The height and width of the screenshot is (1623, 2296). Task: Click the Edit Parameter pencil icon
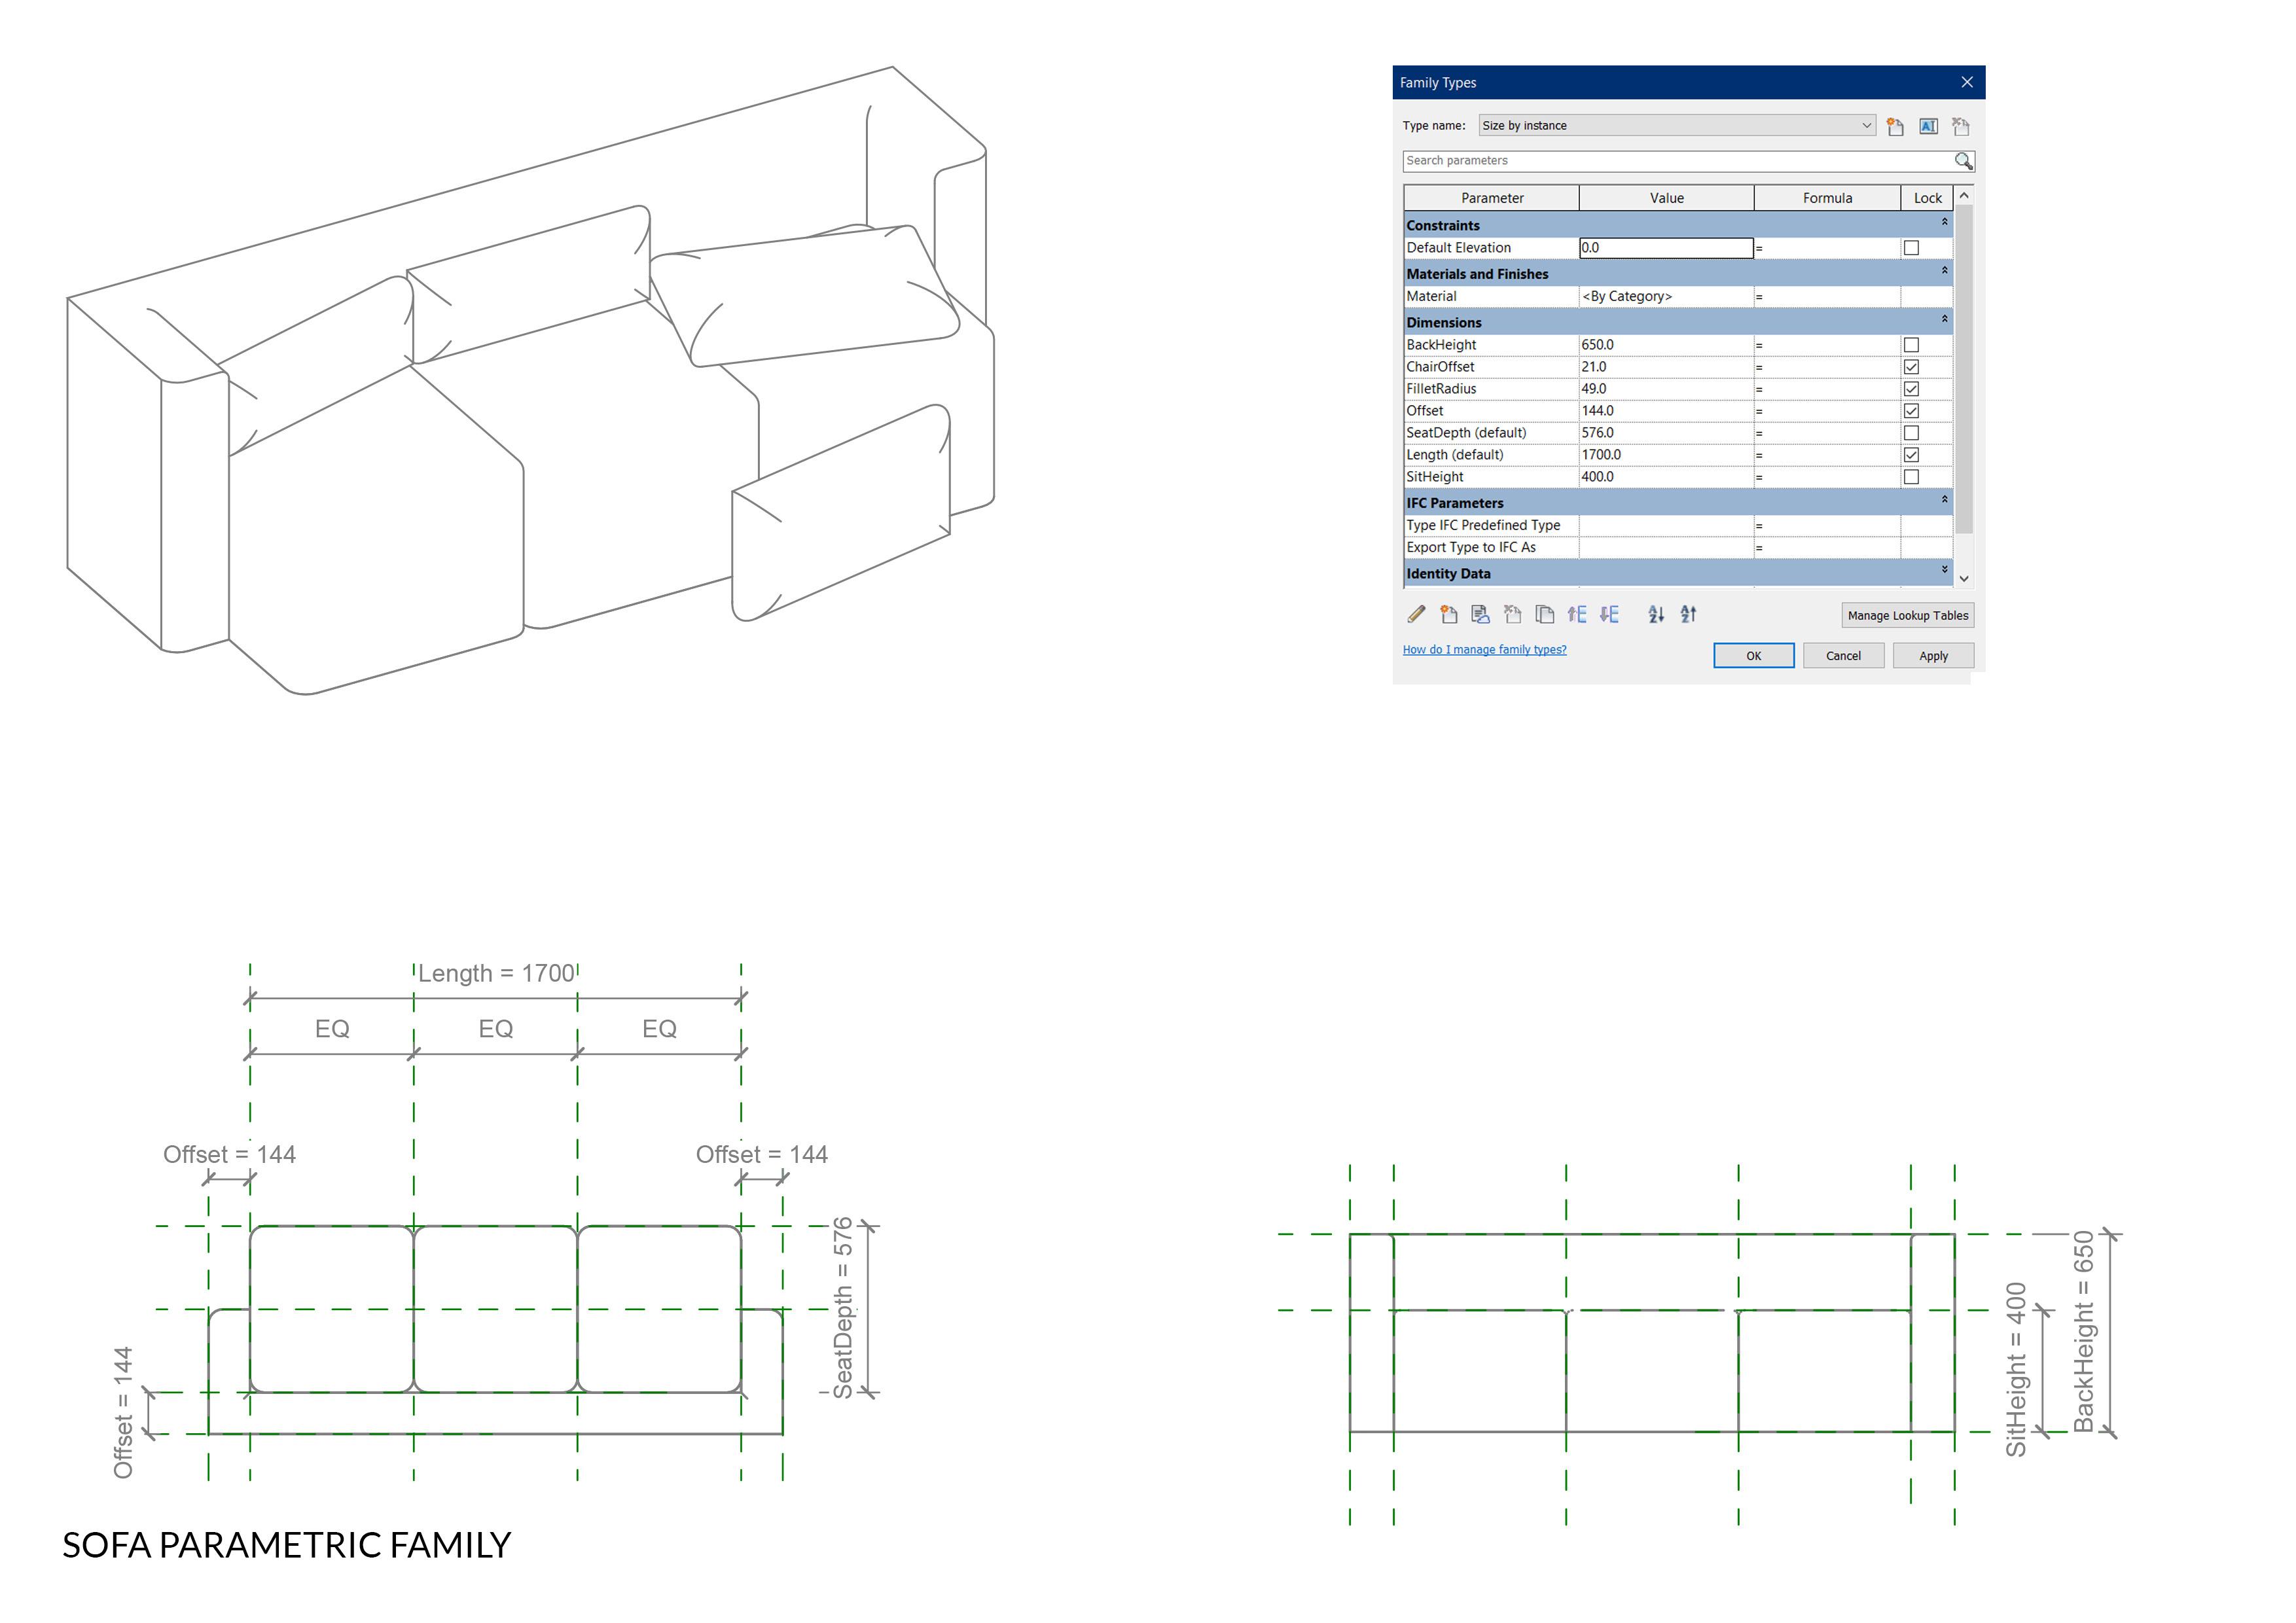pyautogui.click(x=1416, y=614)
